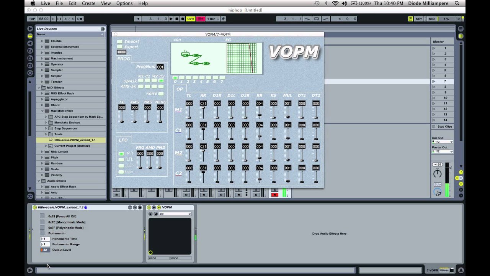
Task: Open the 1 Bar quantization menu
Action: click(x=213, y=19)
